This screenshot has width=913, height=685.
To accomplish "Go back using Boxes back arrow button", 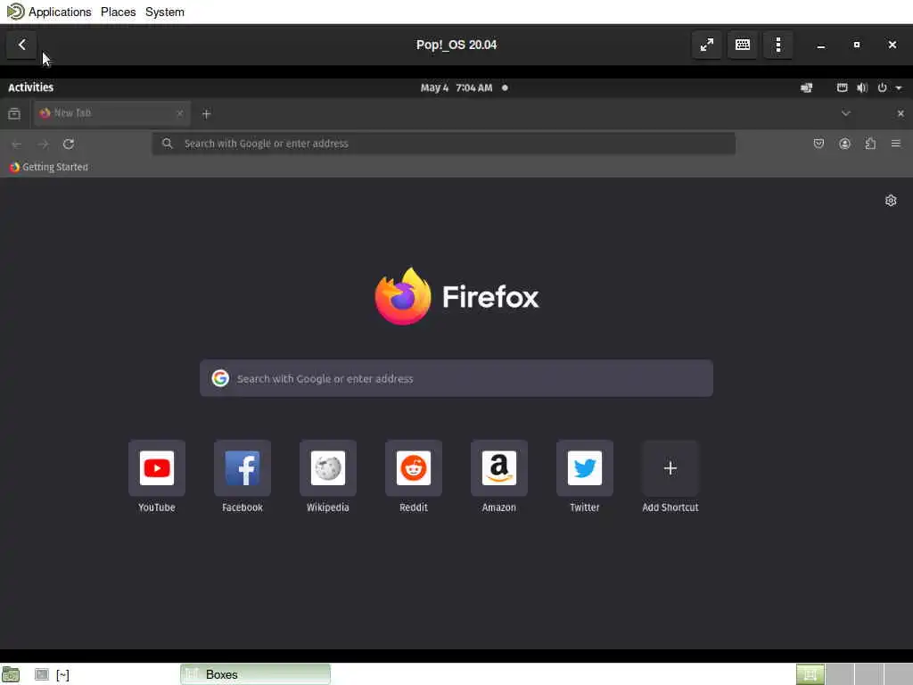I will tap(21, 45).
